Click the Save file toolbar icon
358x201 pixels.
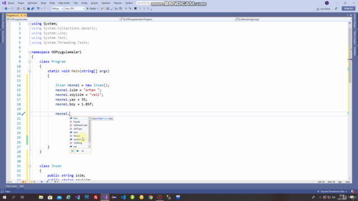(29, 9)
